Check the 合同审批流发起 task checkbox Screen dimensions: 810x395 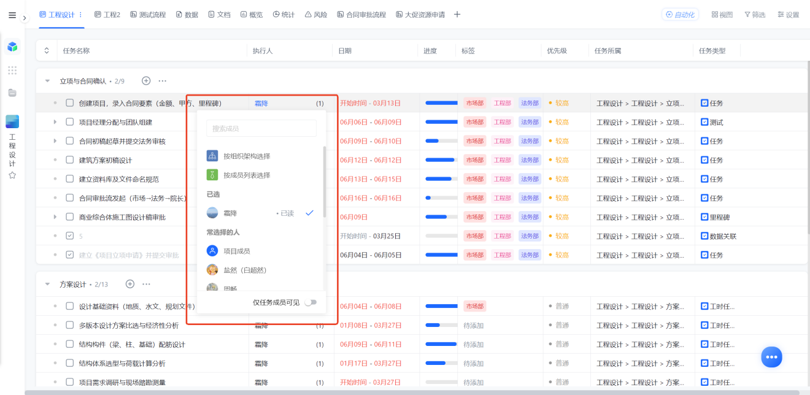coord(70,198)
